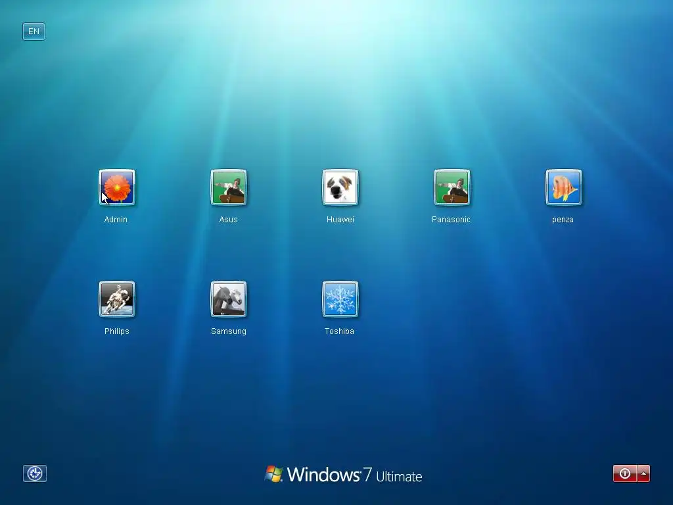Log in via penza fish picture

pos(563,187)
